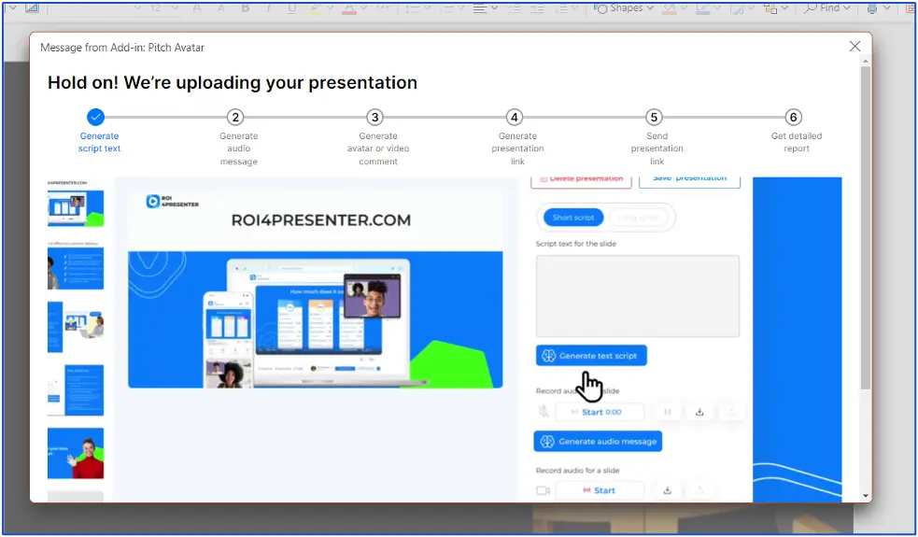Image resolution: width=918 pixels, height=537 pixels.
Task: Go to step 5 Send presentation link
Action: click(x=654, y=117)
